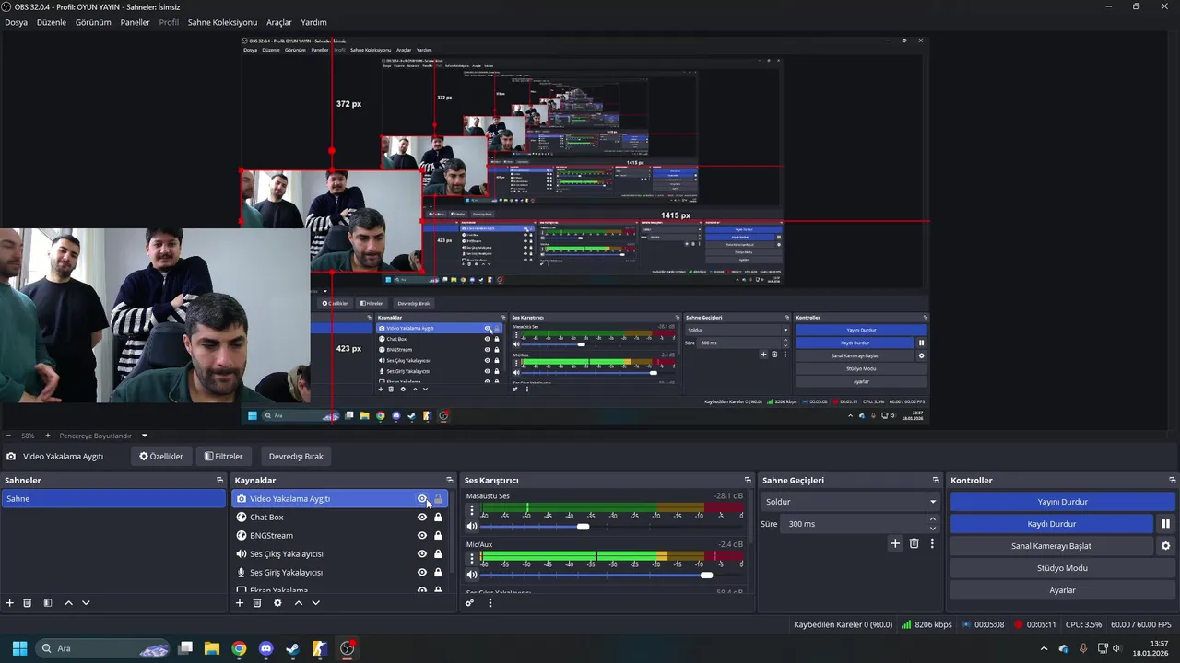This screenshot has width=1180, height=663.
Task: Move source up in Kaynaklar toolbar
Action: click(298, 603)
